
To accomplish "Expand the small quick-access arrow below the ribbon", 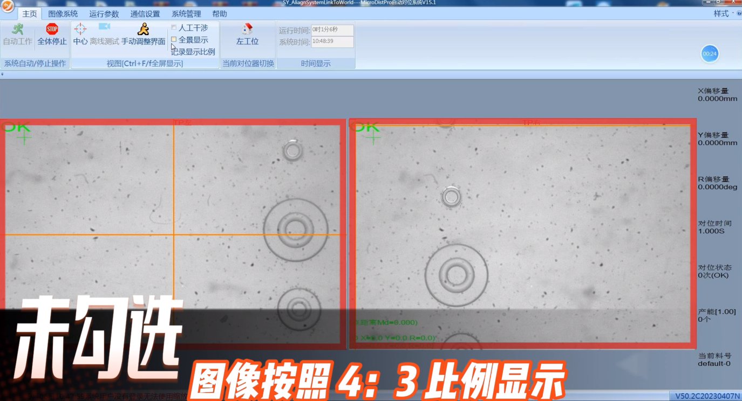I will tap(2, 74).
